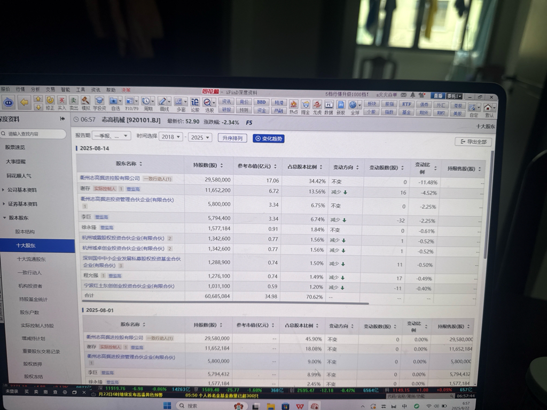Click the up arrow page icon
Image resolution: width=547 pixels, height=410 pixels.
click(38, 99)
